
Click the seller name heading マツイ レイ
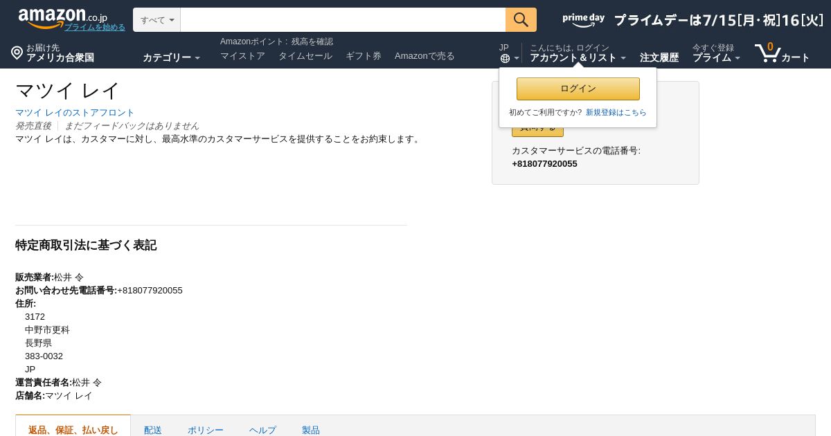pyautogui.click(x=68, y=91)
